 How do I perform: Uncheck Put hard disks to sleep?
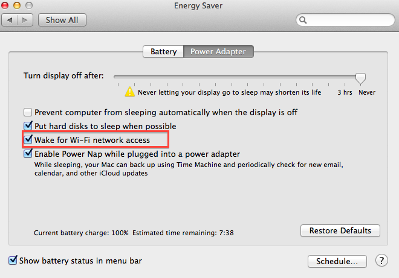point(28,125)
